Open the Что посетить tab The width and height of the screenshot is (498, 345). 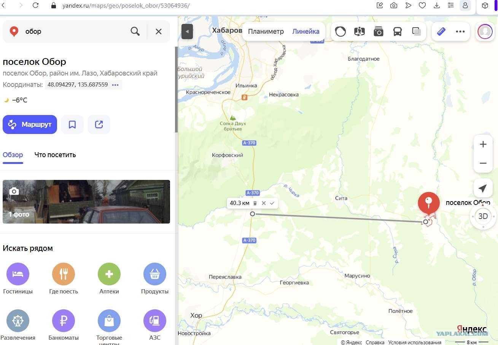(x=55, y=155)
